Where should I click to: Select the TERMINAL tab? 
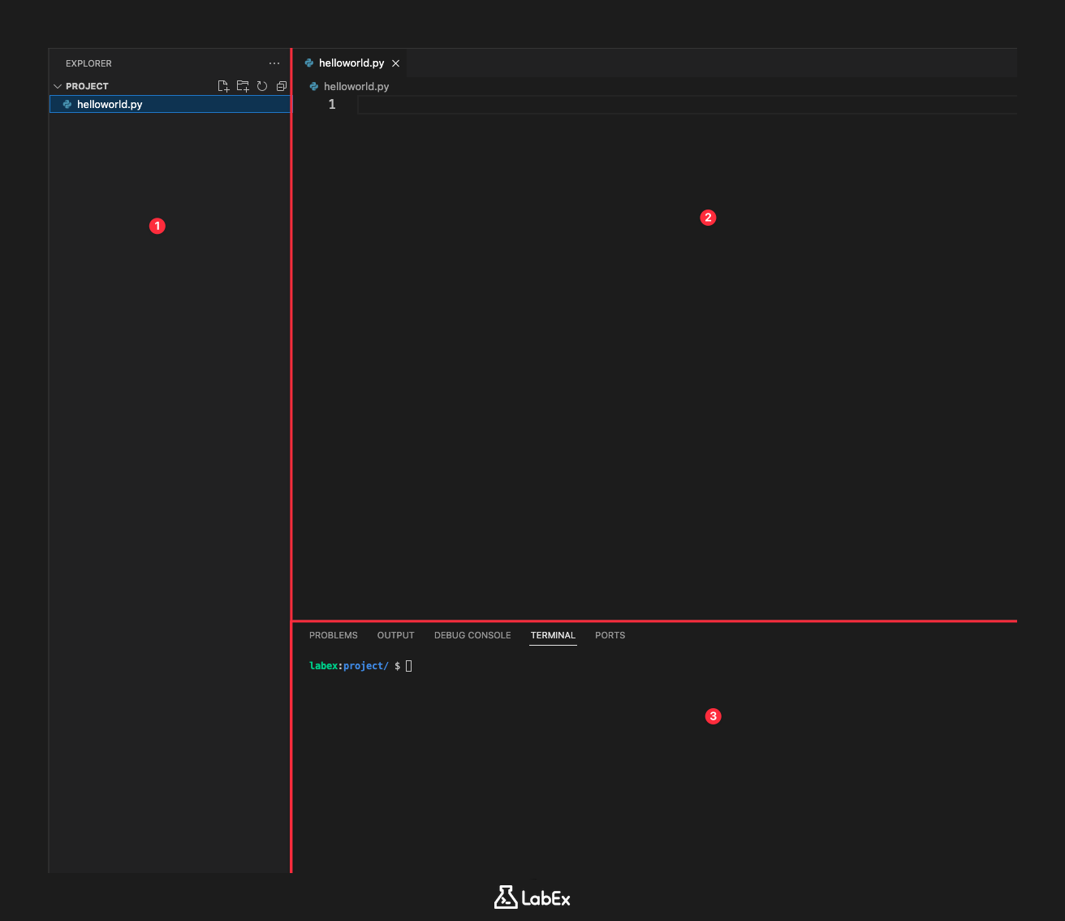point(553,635)
